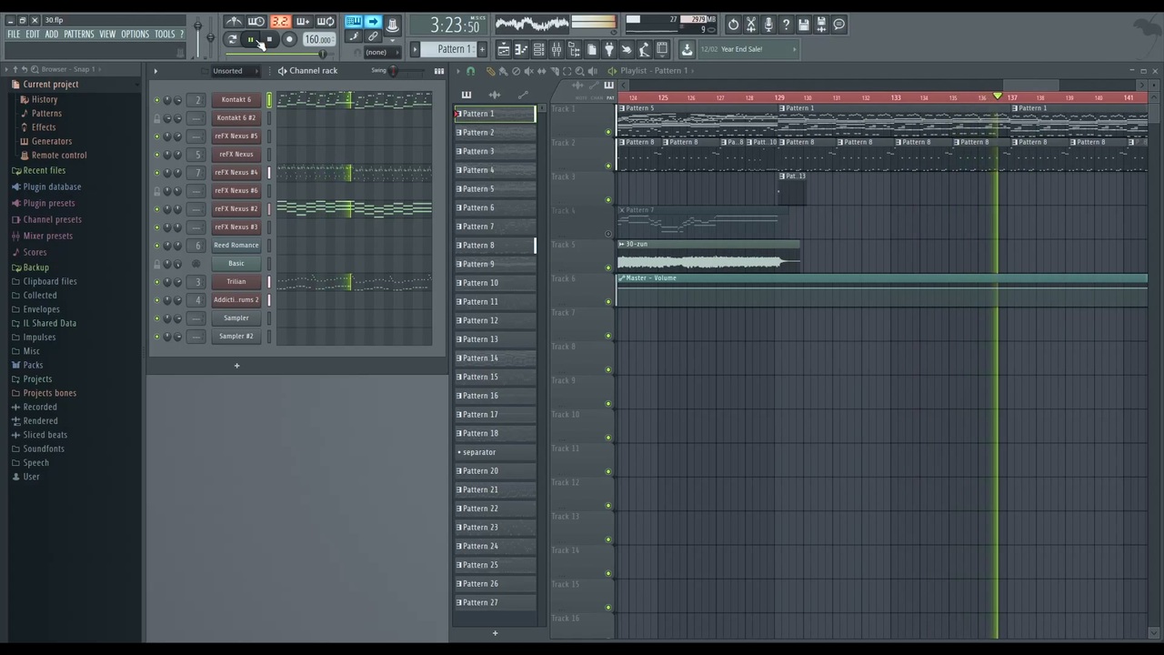Click the microphone recording icon

click(x=768, y=25)
